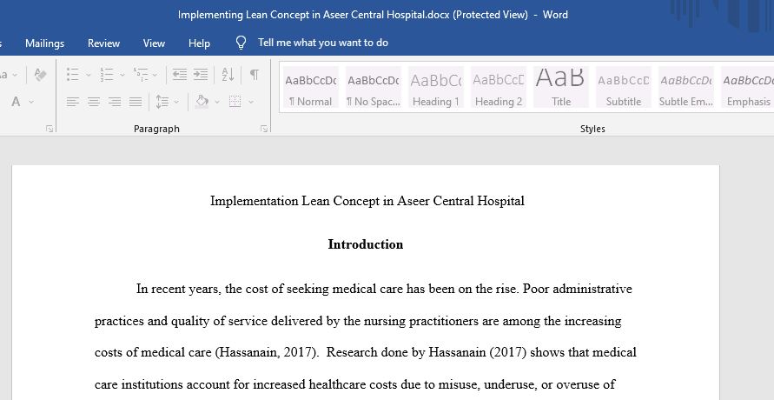The image size is (774, 400).
Task: Expand the Numbering dropdown arrow
Action: [x=122, y=75]
